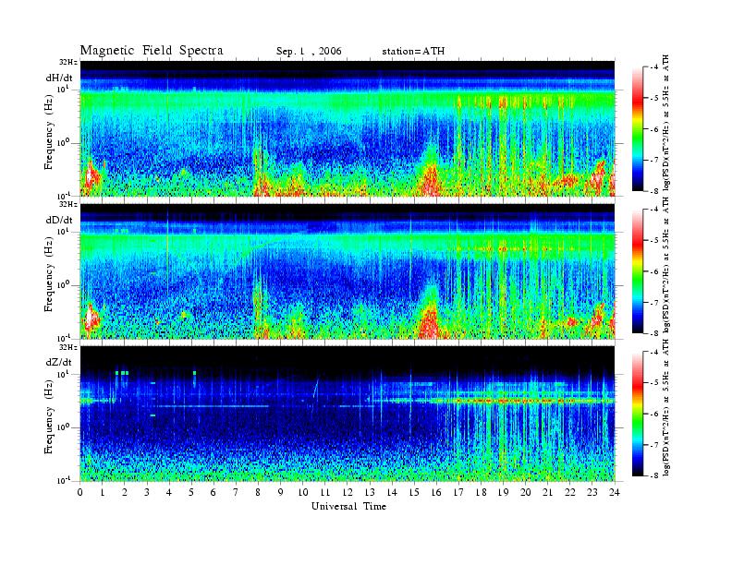The width and height of the screenshot is (732, 565).
Task: Click hour "0" on the Universal Time axis
Action: click(80, 492)
